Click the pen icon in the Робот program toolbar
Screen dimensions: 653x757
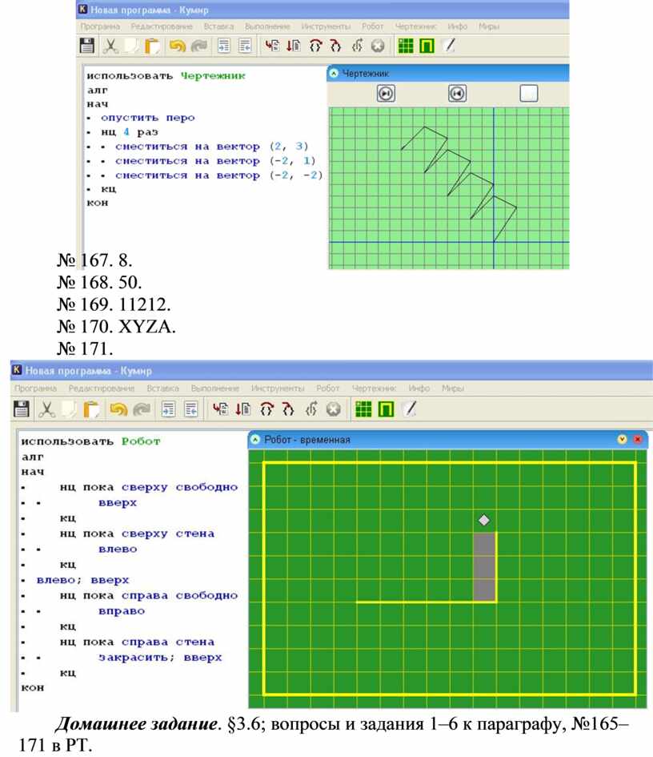410,409
